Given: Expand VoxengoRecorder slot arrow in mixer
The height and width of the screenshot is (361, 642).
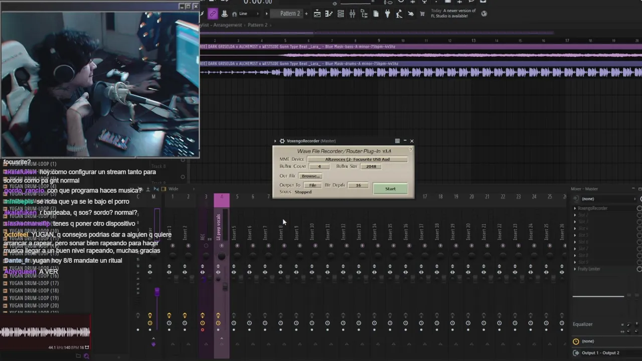Looking at the screenshot, I should click(x=575, y=208).
